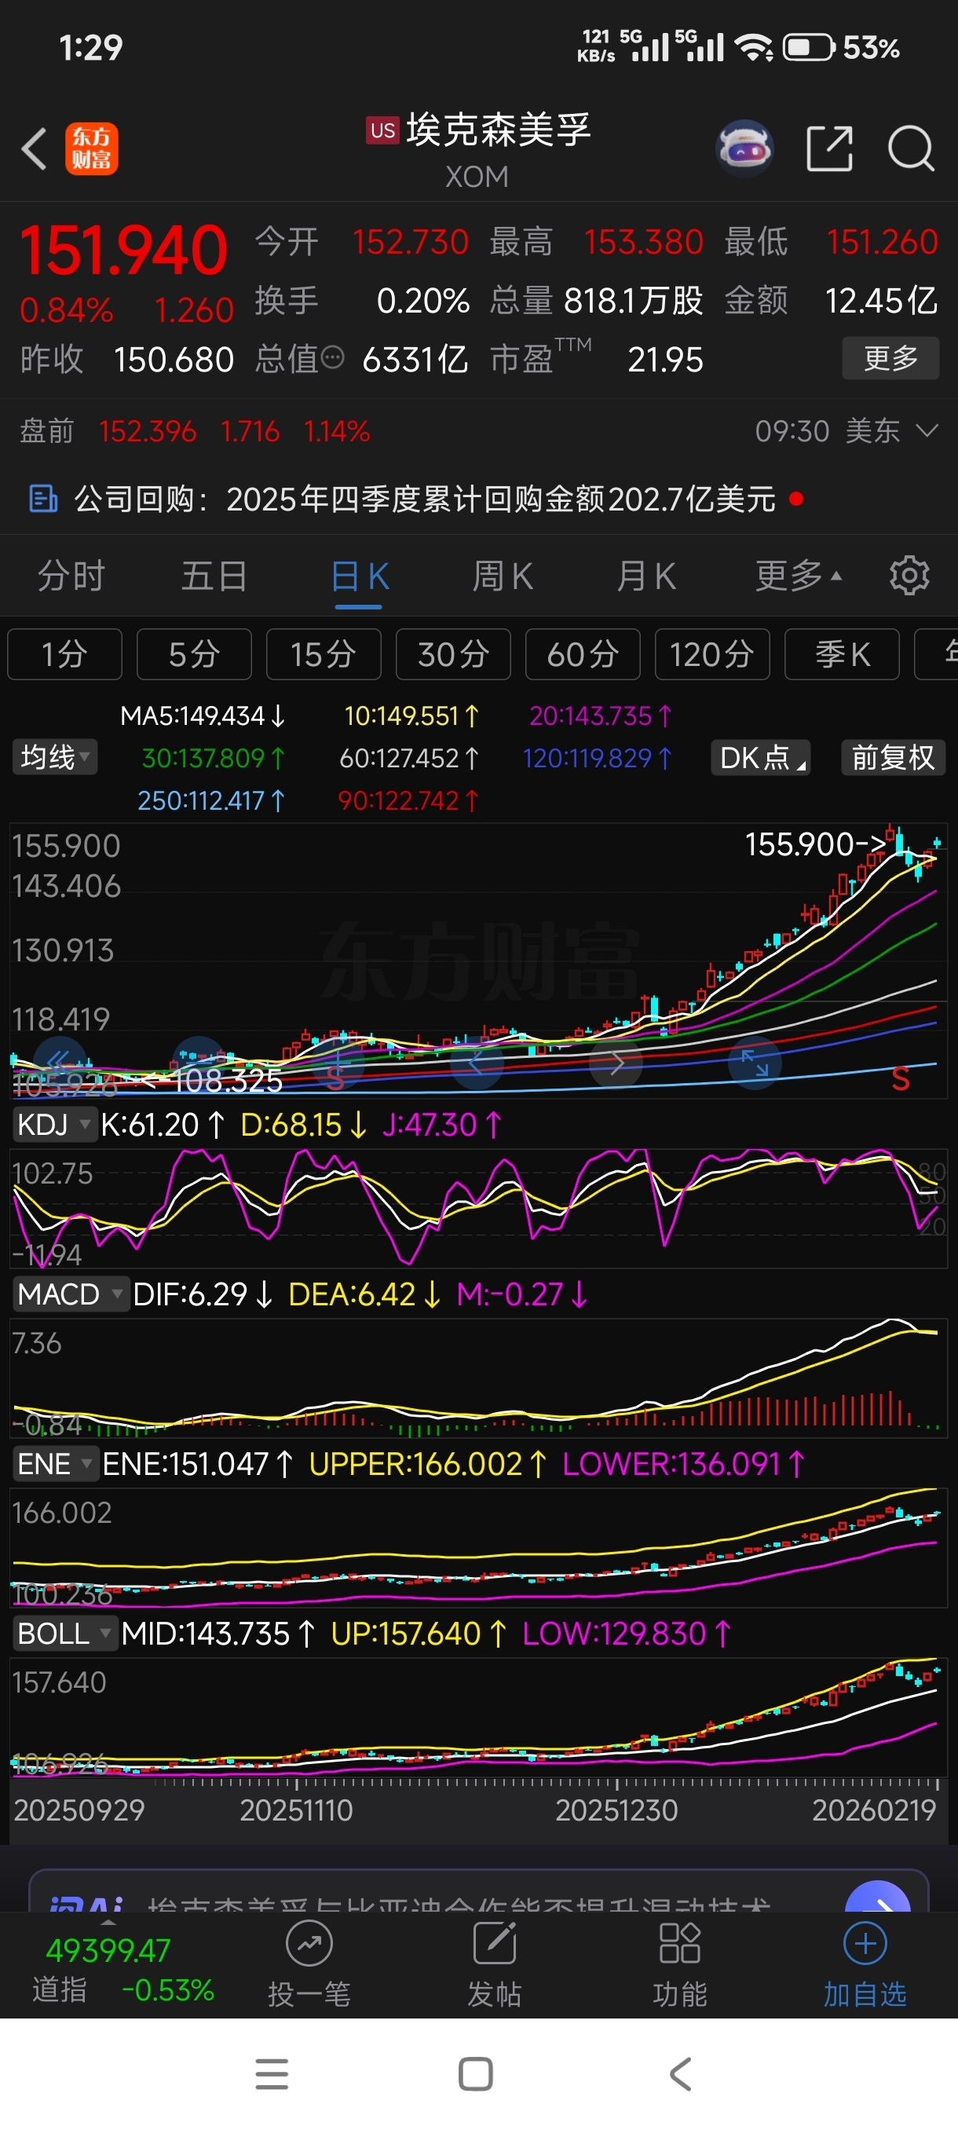
Task: Open the search magnifier icon
Action: (910, 149)
